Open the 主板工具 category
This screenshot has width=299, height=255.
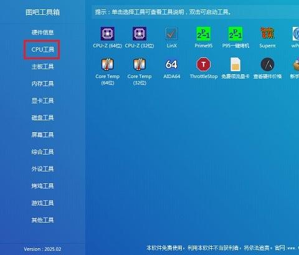tap(42, 67)
